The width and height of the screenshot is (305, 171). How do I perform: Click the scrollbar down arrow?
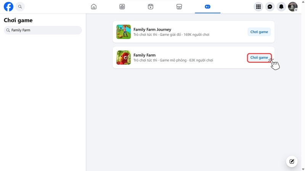click(303, 169)
